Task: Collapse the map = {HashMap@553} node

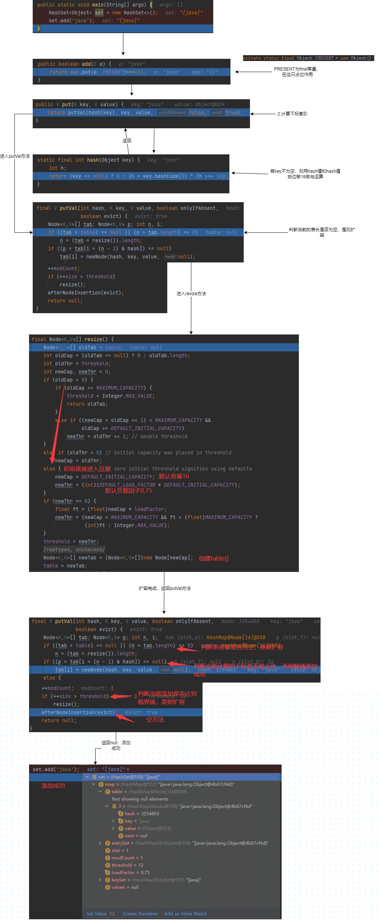Action: point(94,784)
